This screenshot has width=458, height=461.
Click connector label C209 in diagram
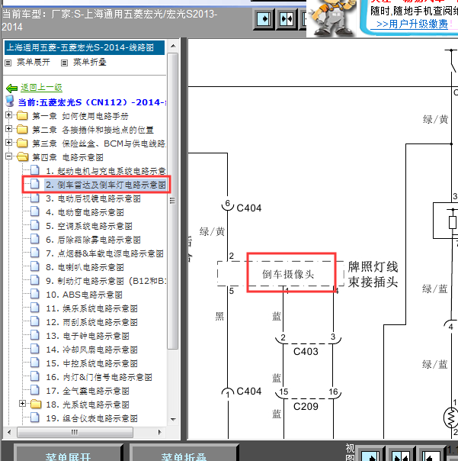[306, 406]
